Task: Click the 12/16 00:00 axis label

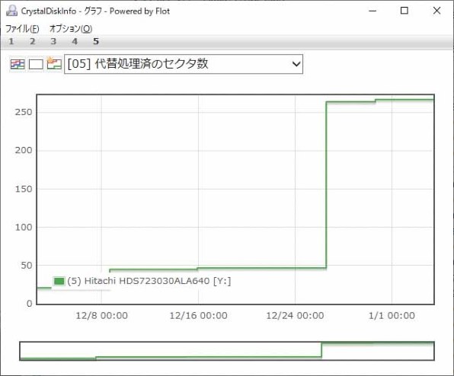Action: (198, 316)
